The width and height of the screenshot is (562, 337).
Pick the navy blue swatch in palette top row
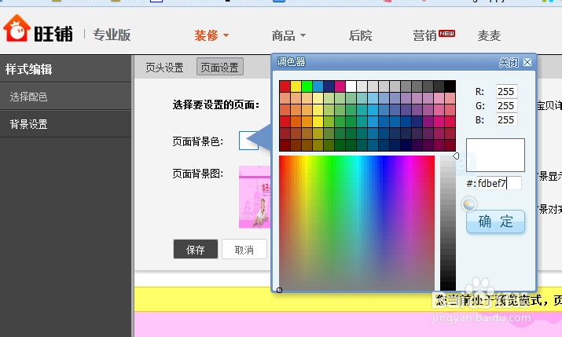coord(329,86)
